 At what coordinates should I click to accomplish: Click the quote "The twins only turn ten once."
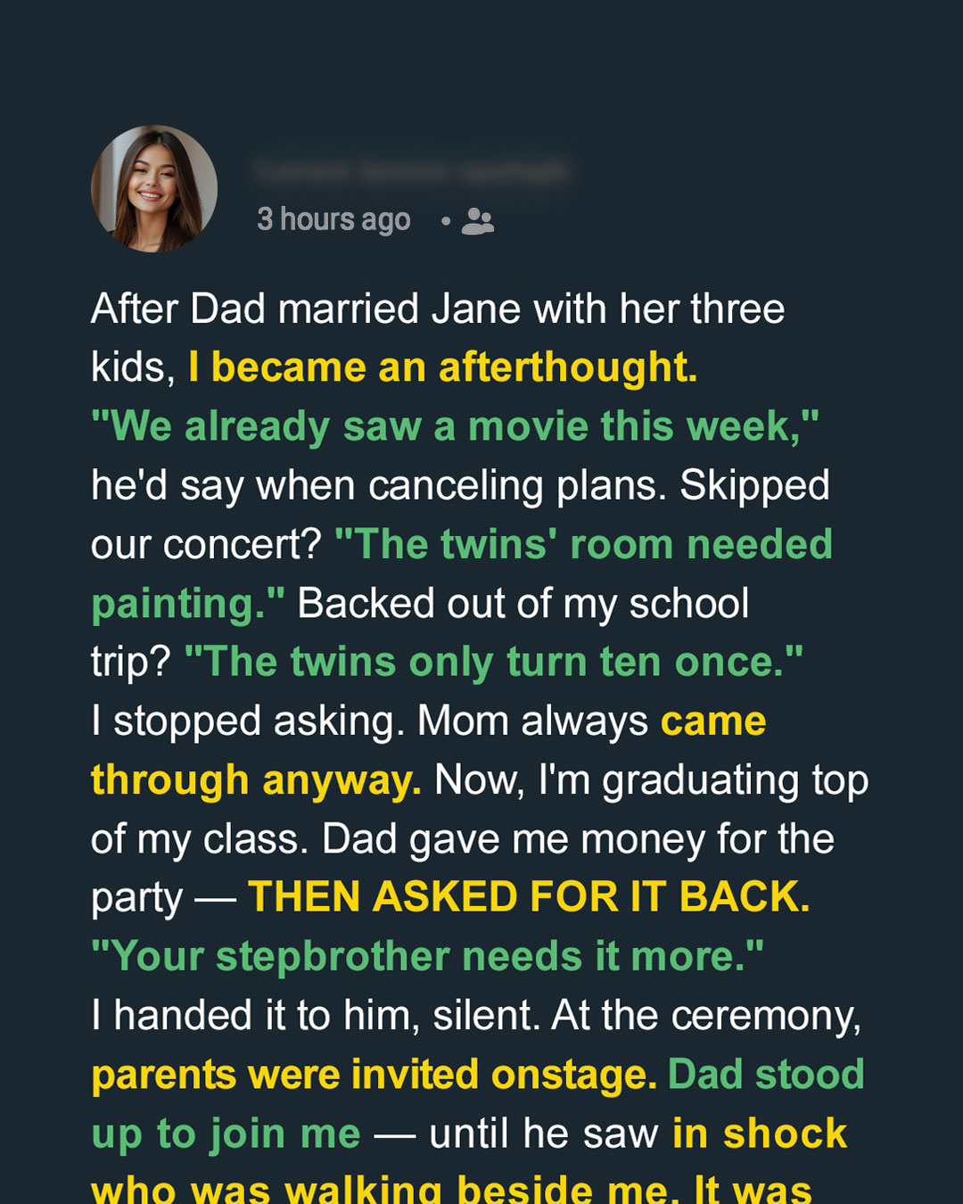point(493,662)
